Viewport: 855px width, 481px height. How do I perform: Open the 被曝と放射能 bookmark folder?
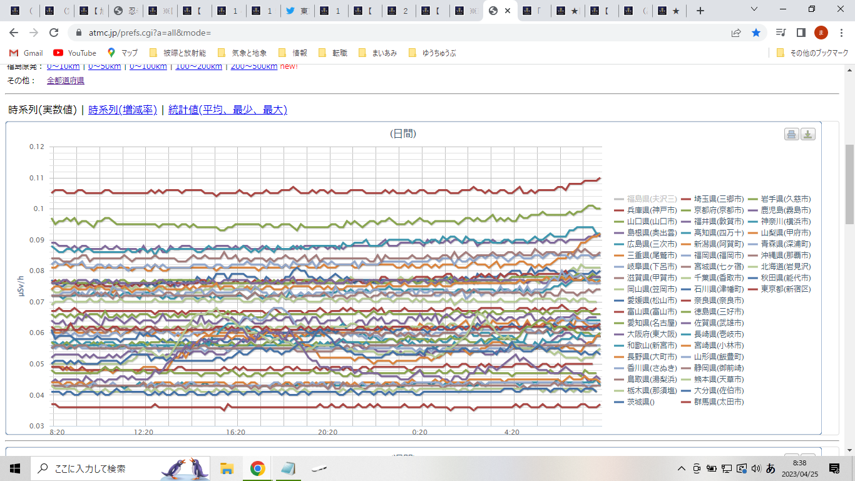(x=178, y=53)
